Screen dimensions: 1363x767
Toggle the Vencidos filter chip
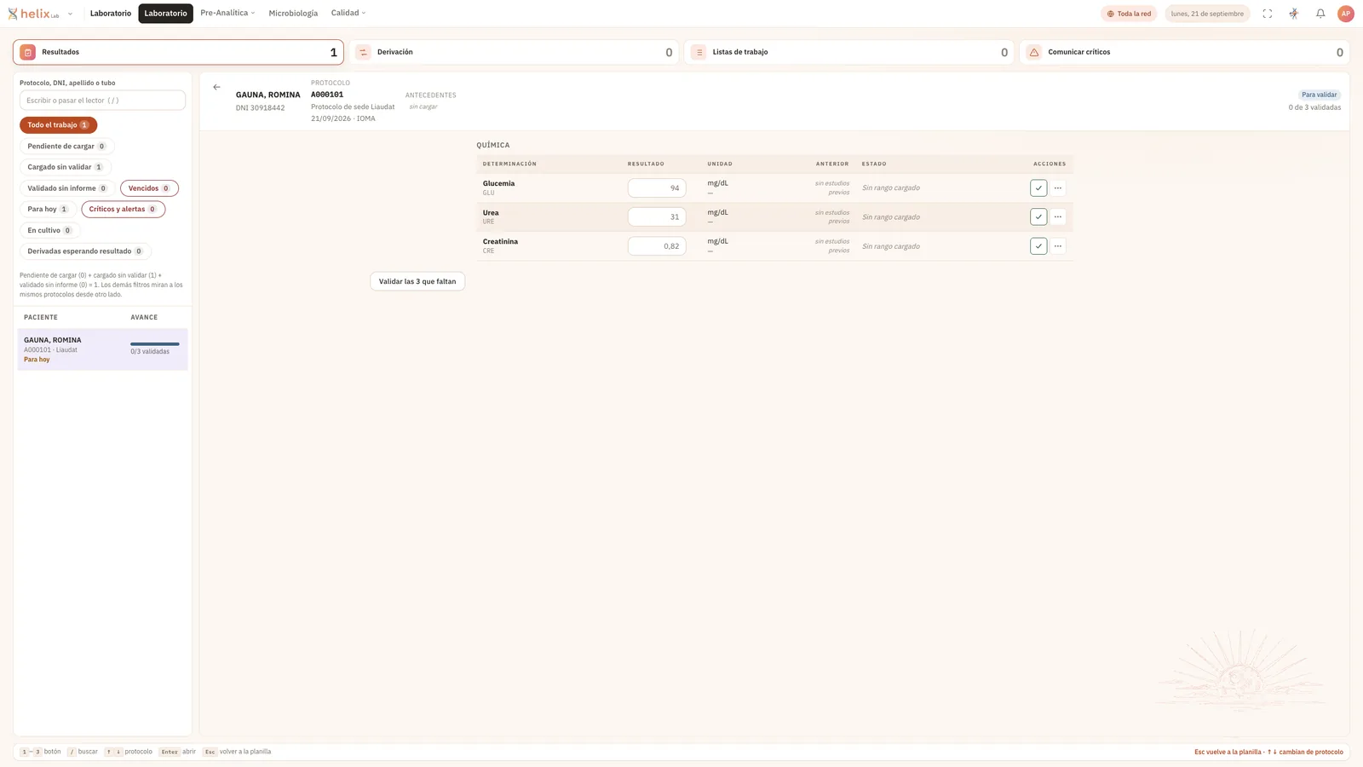tap(149, 188)
